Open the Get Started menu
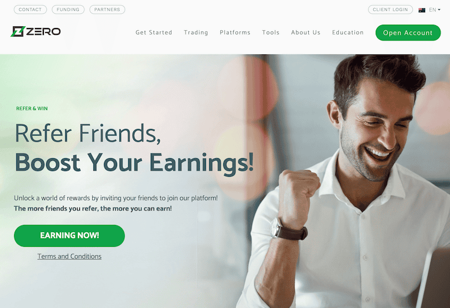450x308 pixels. pyautogui.click(x=154, y=33)
